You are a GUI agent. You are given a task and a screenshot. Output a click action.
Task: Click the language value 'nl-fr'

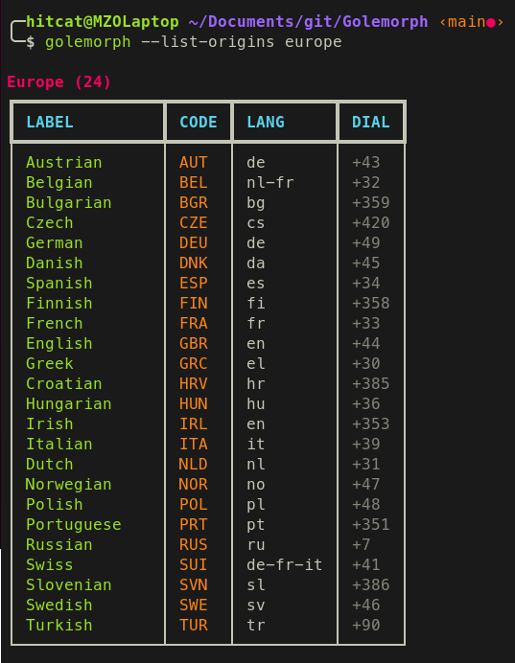[x=270, y=183]
